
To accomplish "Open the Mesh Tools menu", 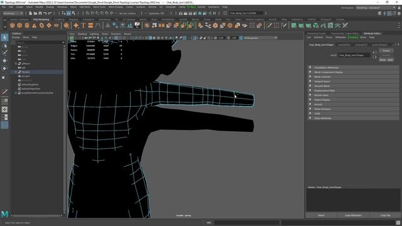I will (x=99, y=7).
